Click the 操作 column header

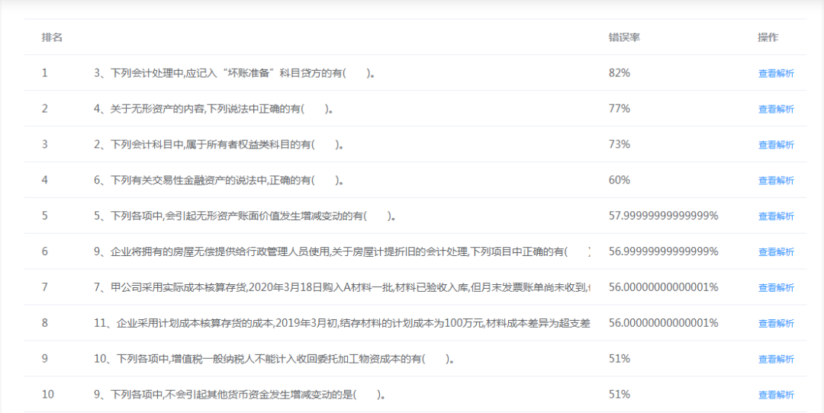768,38
